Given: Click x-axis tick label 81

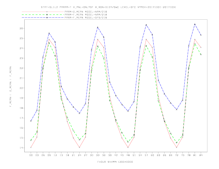Looking at the screenshot, I should [195, 155].
